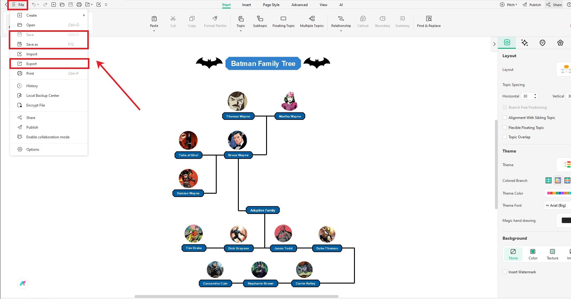The width and height of the screenshot is (571, 299).
Task: Select Color background option
Action: (533, 254)
